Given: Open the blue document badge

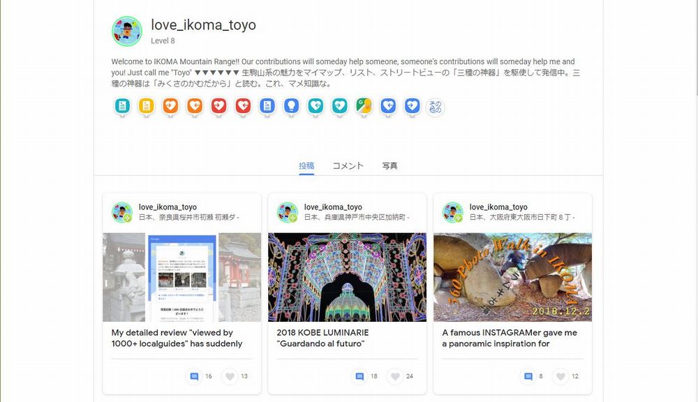Looking at the screenshot, I should pos(267,107).
